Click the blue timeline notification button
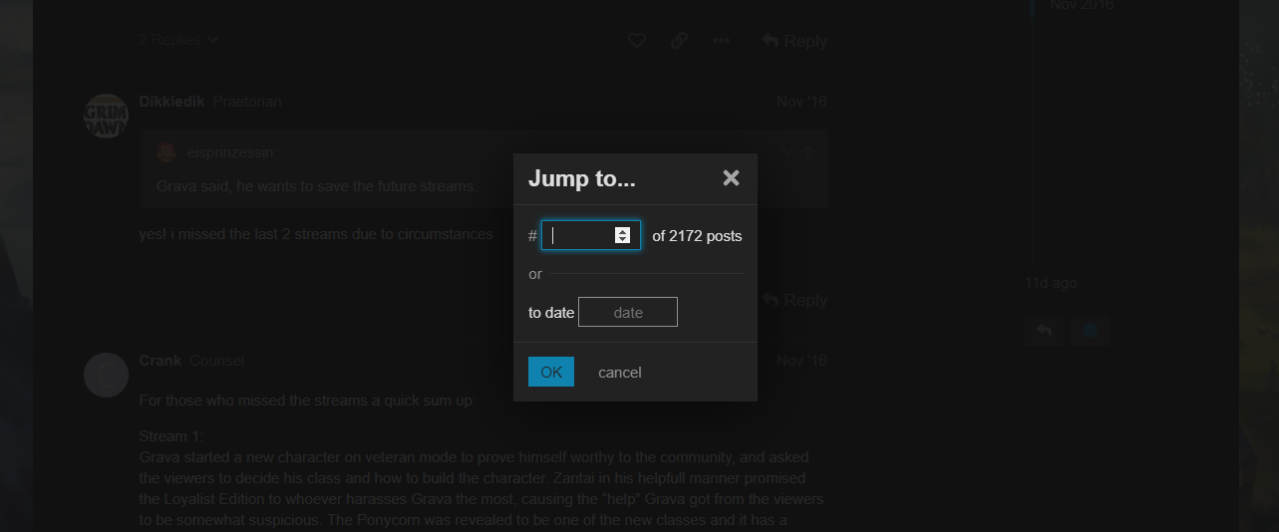1279x532 pixels. 1090,330
